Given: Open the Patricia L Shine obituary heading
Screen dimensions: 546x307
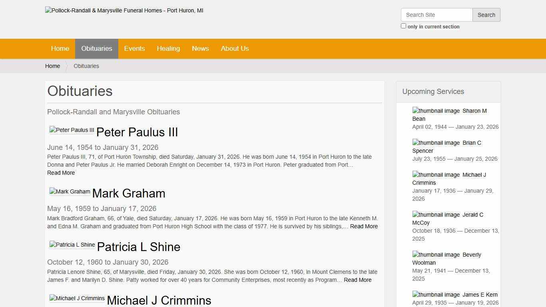Looking at the screenshot, I should pos(138,247).
